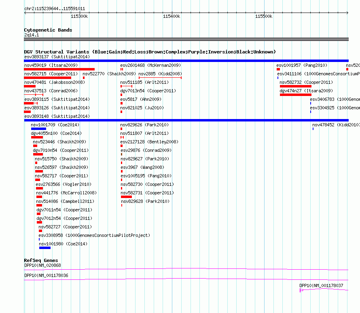
Task: Click the Cytogenetic Bands track title
Action: click(48, 30)
